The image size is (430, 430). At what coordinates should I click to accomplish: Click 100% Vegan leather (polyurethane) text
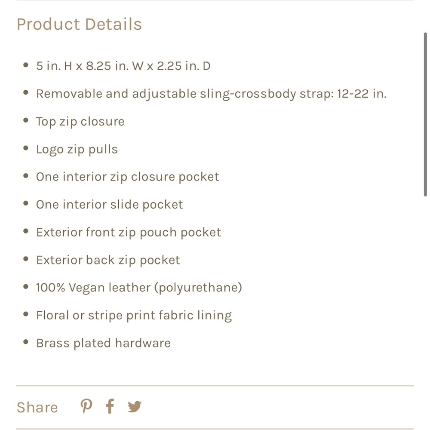139,288
